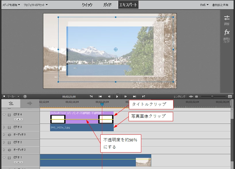The width and height of the screenshot is (235, 169).
Task: Click the レンダリング button
Action: [x=179, y=97]
